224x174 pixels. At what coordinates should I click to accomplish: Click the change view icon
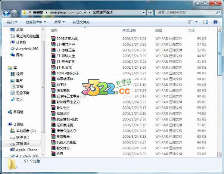[190, 22]
